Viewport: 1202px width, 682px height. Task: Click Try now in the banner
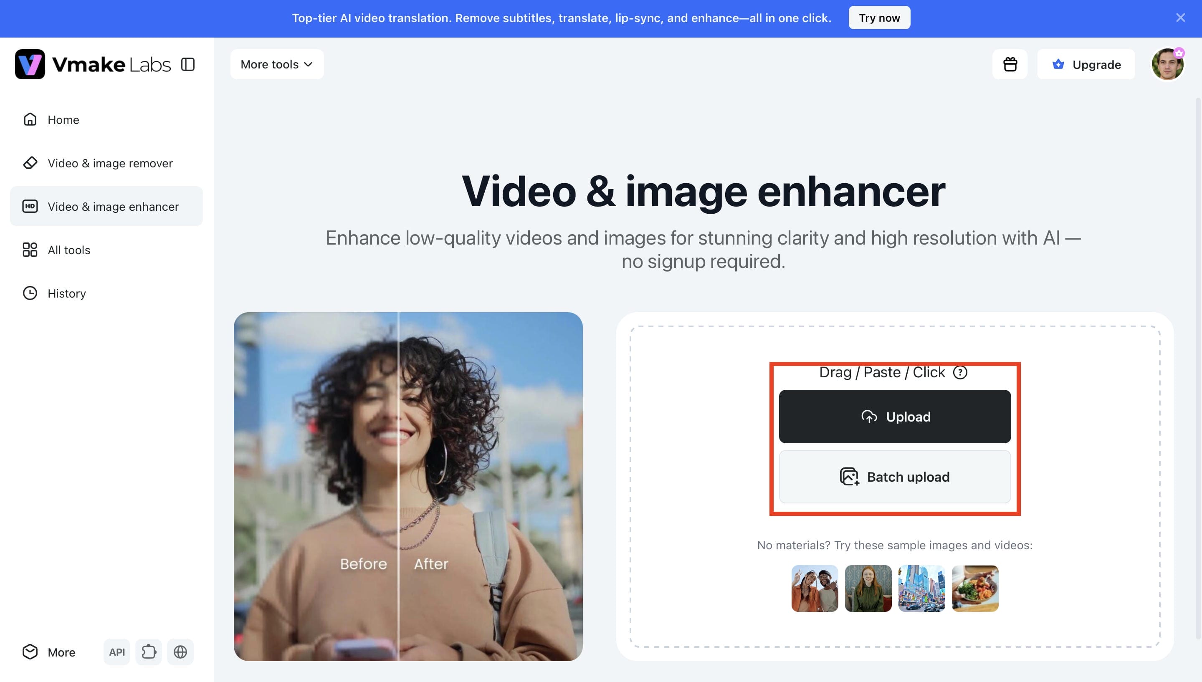tap(879, 18)
